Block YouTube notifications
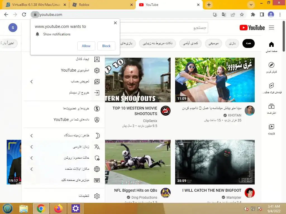This screenshot has height=214, width=286. [x=106, y=46]
